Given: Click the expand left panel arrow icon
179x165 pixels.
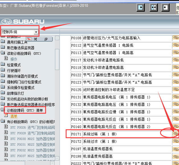Looking at the screenshot, I should coord(165,7).
